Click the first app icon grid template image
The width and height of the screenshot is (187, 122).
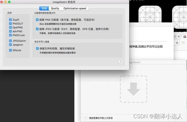(x=150, y=14)
